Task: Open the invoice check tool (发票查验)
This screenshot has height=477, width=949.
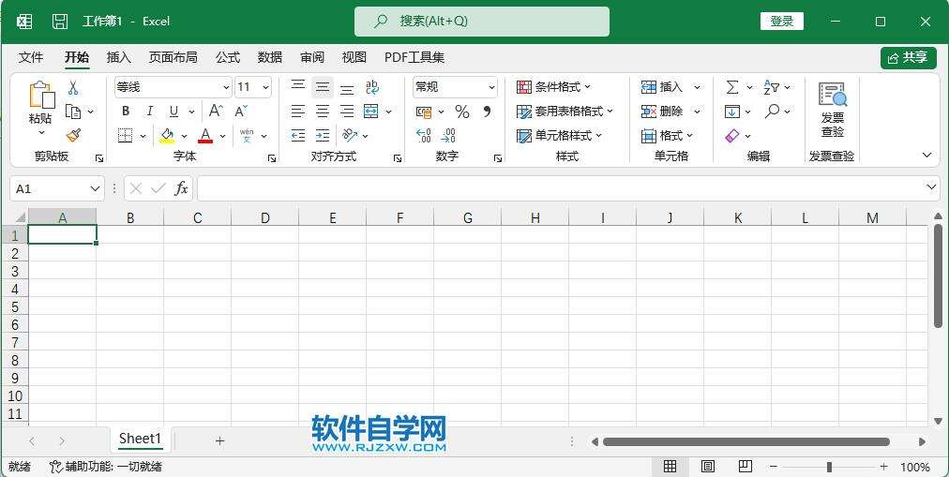Action: (x=832, y=111)
